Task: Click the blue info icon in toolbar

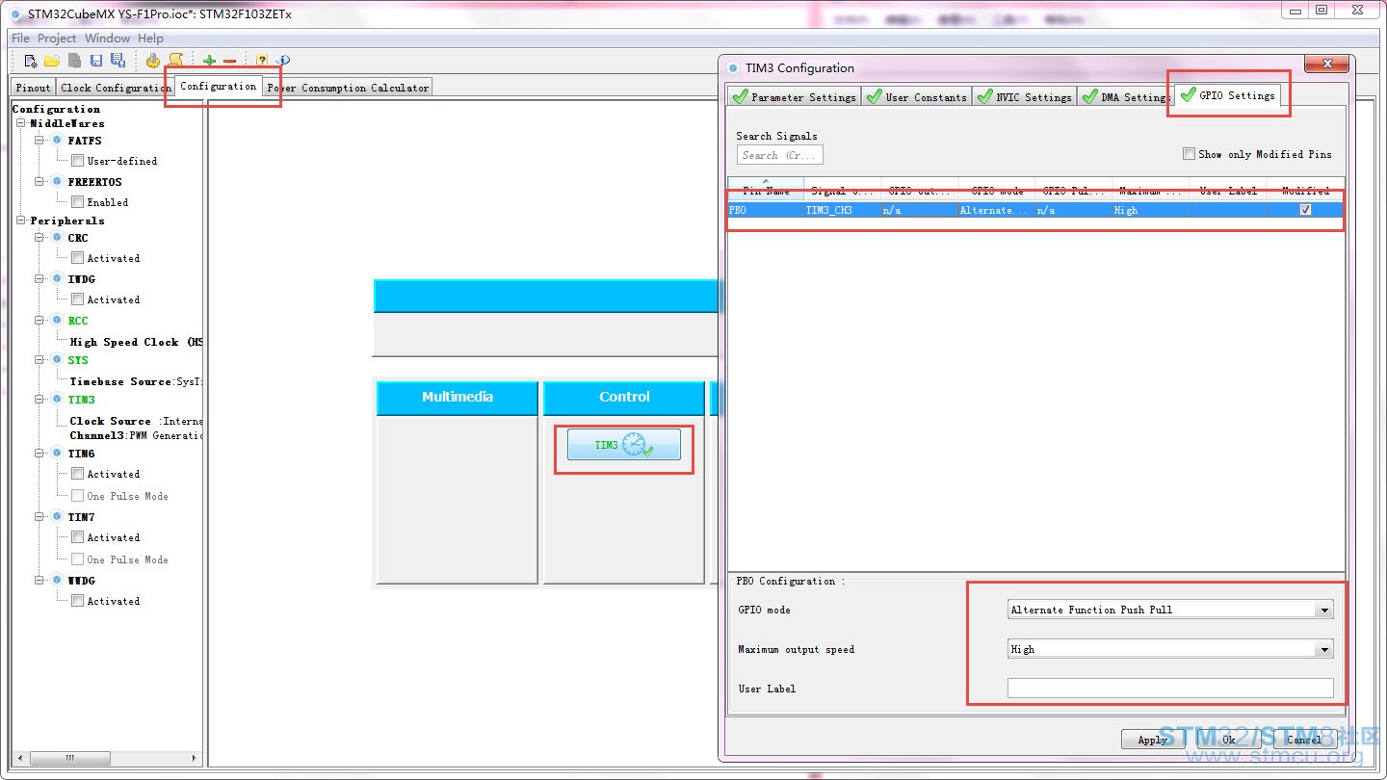Action: click(x=283, y=61)
